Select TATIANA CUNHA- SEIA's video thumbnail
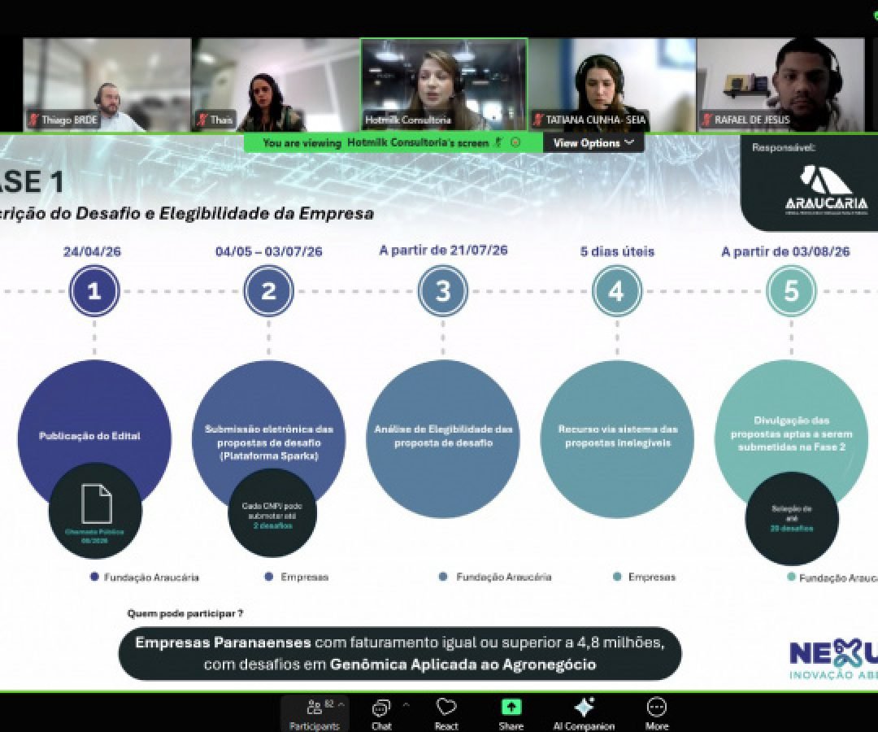The width and height of the screenshot is (878, 732). 612,85
